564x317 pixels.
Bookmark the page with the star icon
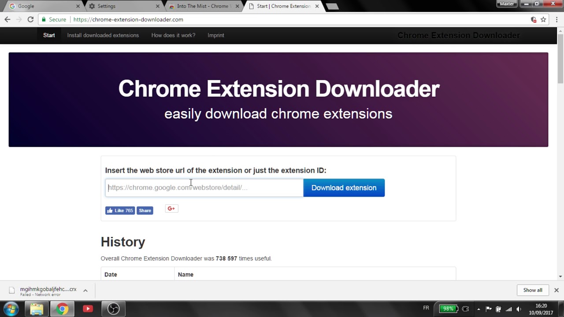pyautogui.click(x=543, y=19)
